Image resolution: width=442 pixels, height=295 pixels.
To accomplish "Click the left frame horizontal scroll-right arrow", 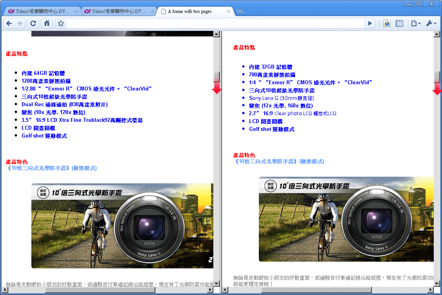I will pos(210,290).
